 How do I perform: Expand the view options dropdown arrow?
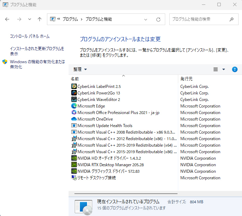tap(223, 69)
